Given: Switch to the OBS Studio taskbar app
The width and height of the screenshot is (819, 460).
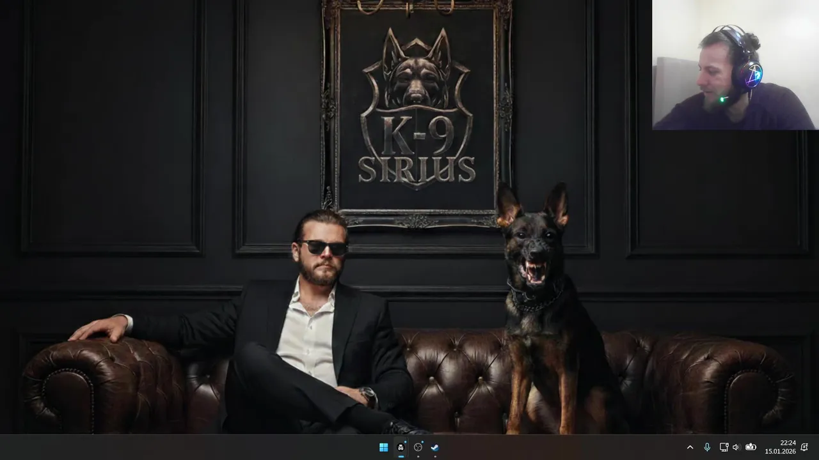Looking at the screenshot, I should click(418, 447).
